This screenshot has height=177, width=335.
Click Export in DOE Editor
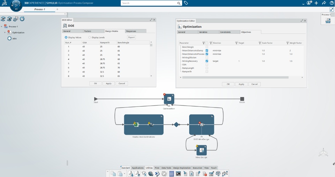click(x=132, y=37)
